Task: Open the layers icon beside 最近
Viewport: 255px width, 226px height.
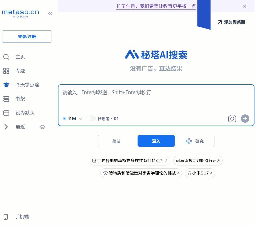Action: pyautogui.click(x=42, y=127)
